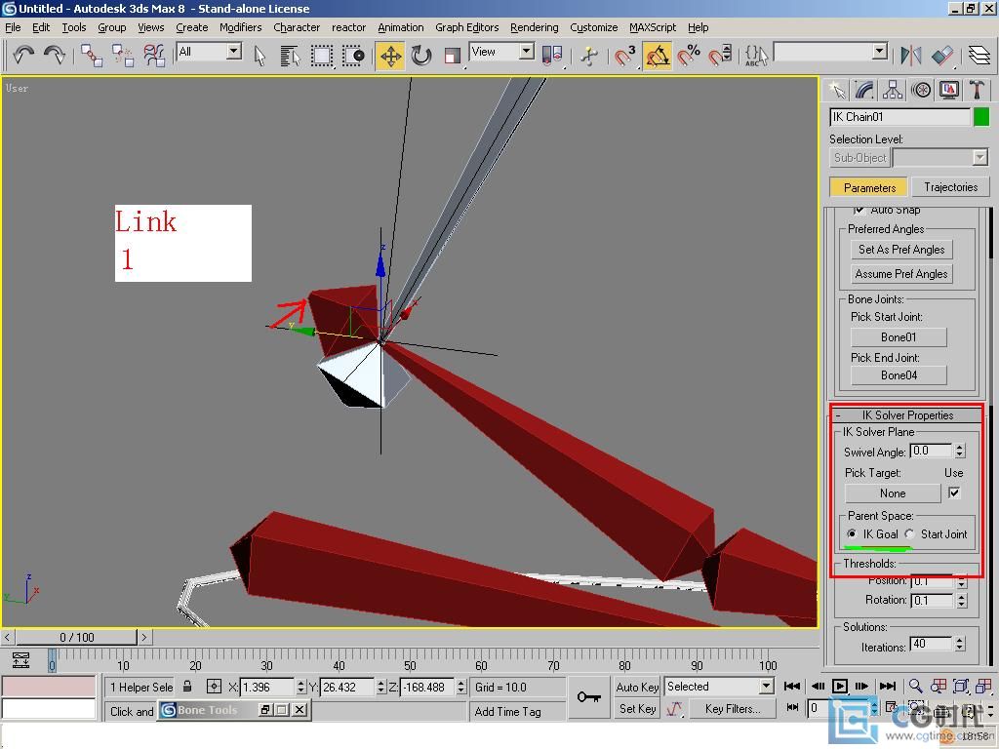Image resolution: width=999 pixels, height=749 pixels.
Task: Click the Iterations spinner arrows
Action: (x=960, y=645)
